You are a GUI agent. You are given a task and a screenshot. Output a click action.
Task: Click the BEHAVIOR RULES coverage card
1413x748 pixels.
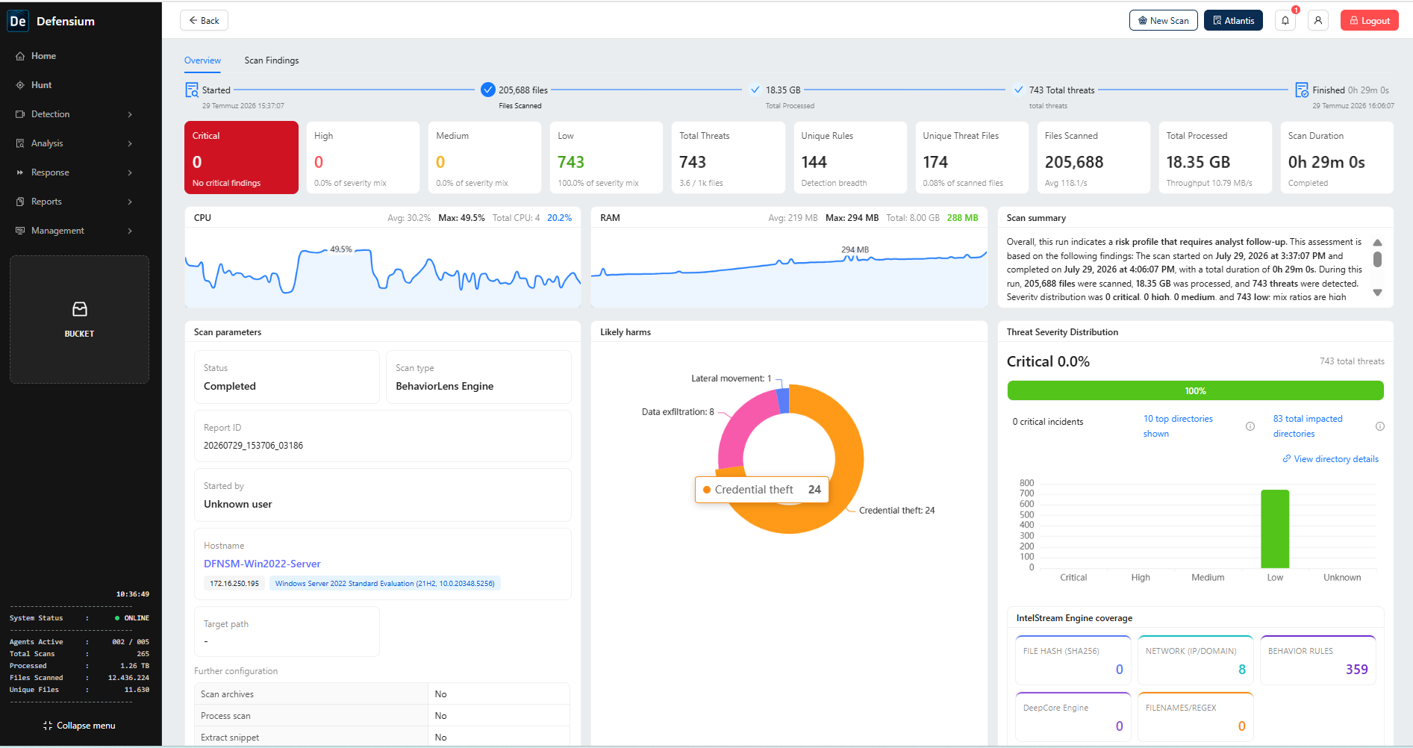(x=1317, y=660)
